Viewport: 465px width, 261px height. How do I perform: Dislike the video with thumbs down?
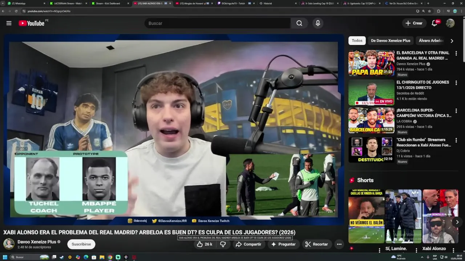tap(223, 244)
